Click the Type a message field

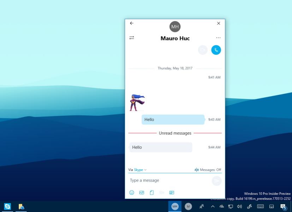tap(169, 181)
